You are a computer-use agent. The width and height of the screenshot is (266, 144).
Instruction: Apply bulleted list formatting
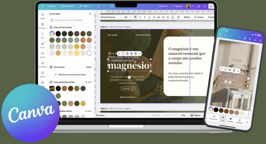(168, 17)
